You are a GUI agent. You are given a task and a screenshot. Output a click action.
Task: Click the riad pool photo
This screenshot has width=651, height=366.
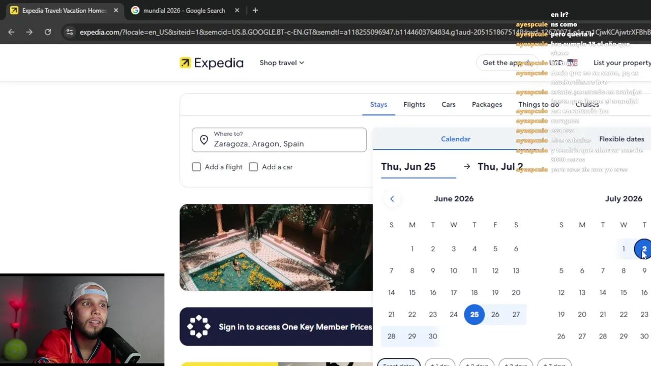[276, 248]
